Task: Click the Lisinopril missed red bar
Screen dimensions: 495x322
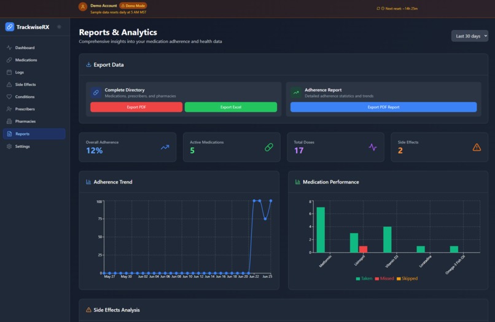Action: 363,249
